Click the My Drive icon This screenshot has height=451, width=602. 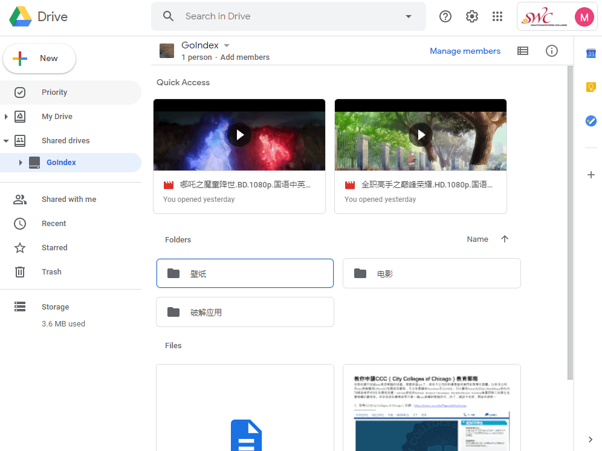tap(20, 117)
